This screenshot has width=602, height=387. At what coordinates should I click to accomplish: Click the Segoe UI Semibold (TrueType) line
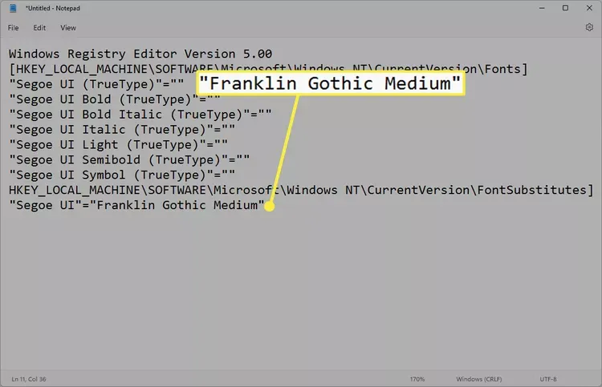(128, 159)
